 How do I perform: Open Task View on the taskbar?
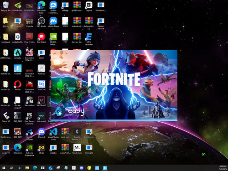coord(11,168)
